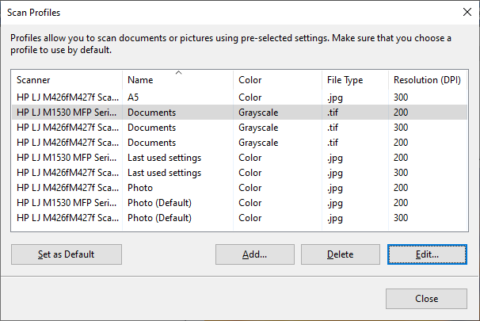Close the Scan Profiles dialog via Close button
This screenshot has width=480, height=321.
tap(426, 299)
